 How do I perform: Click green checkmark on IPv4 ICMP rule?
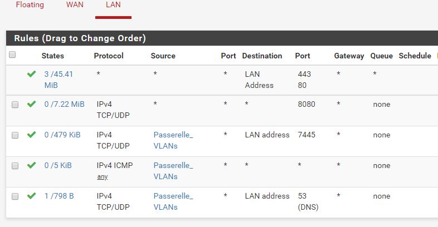(x=32, y=165)
